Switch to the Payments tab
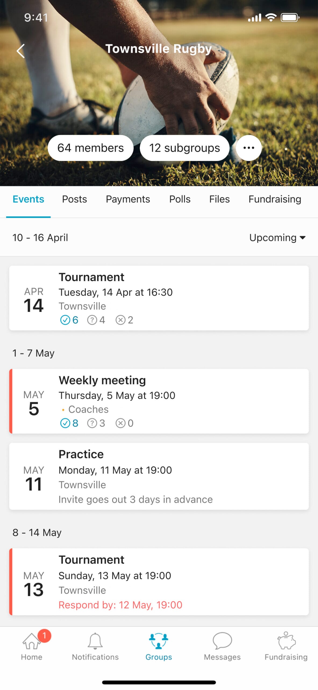 [x=128, y=199]
